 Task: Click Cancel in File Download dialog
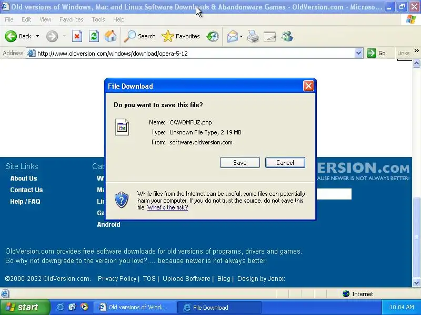click(x=285, y=163)
